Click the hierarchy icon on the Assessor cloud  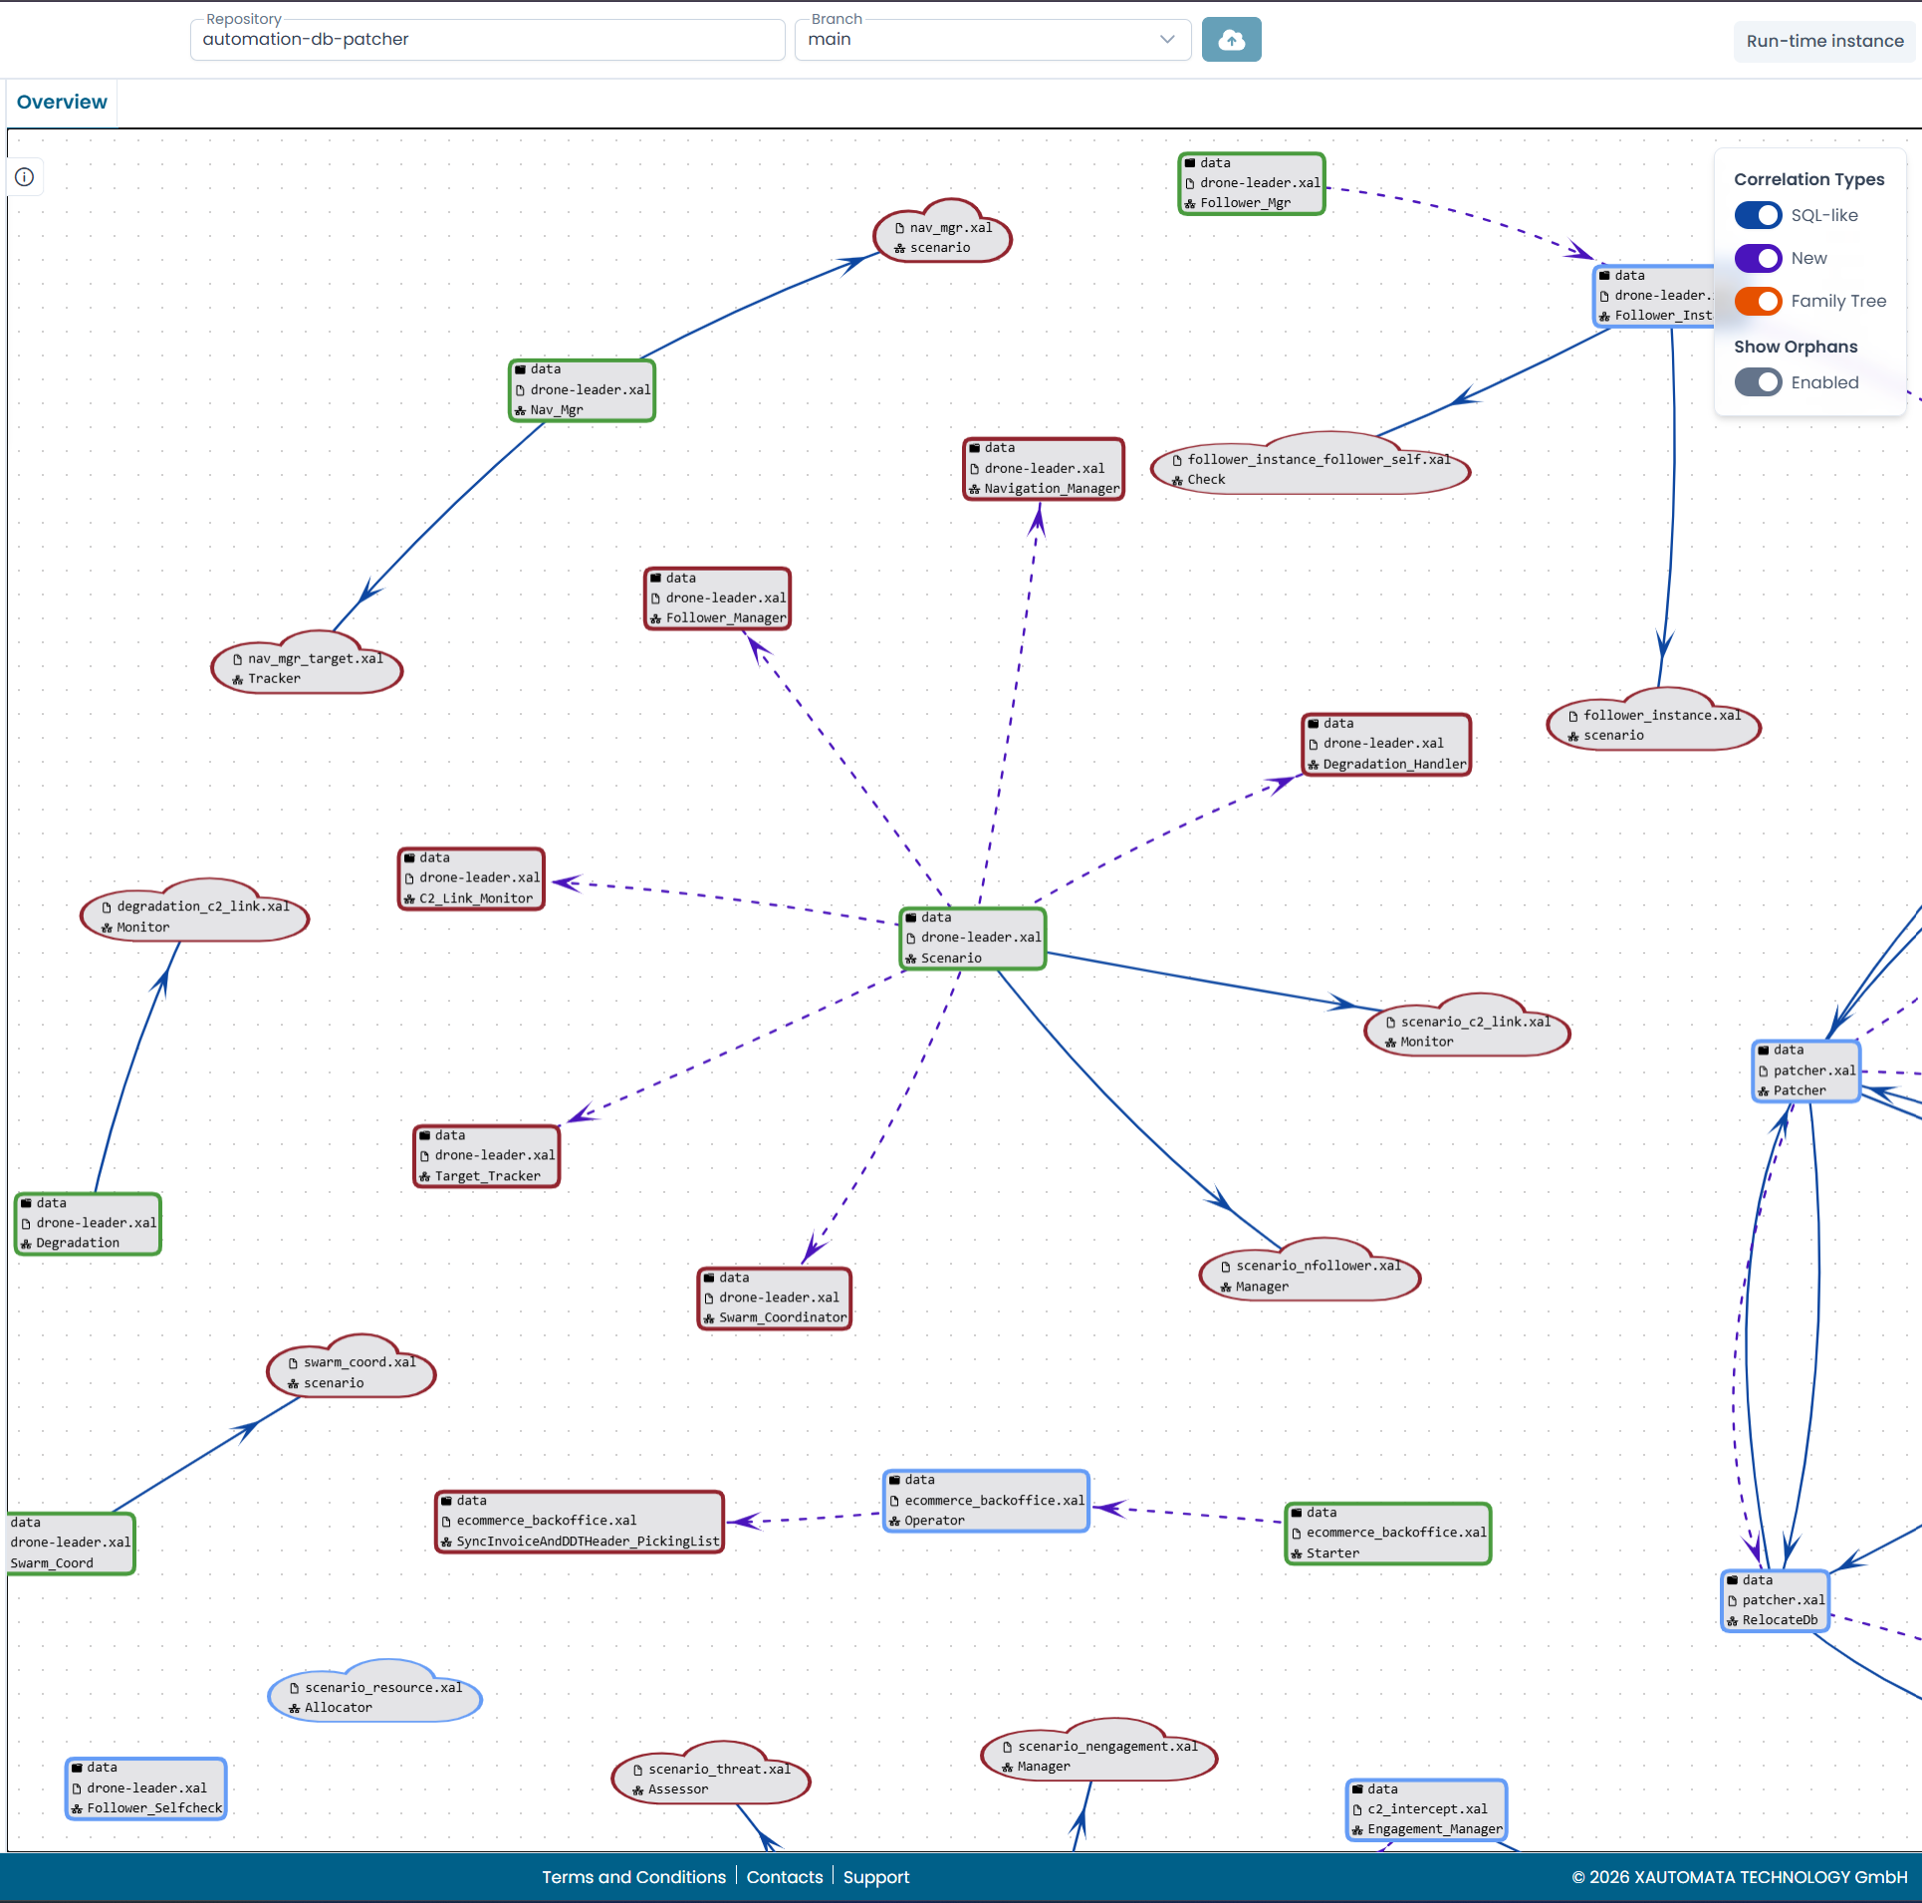coord(636,1789)
